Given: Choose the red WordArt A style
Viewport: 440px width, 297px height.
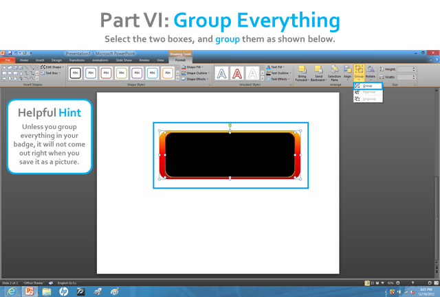Looking at the screenshot, I should pyautogui.click(x=237, y=73).
